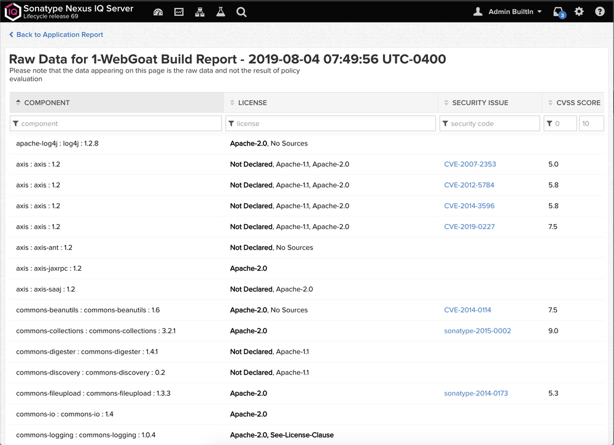Focus the component filter field
Viewport: 614px width, 445px height.
116,123
